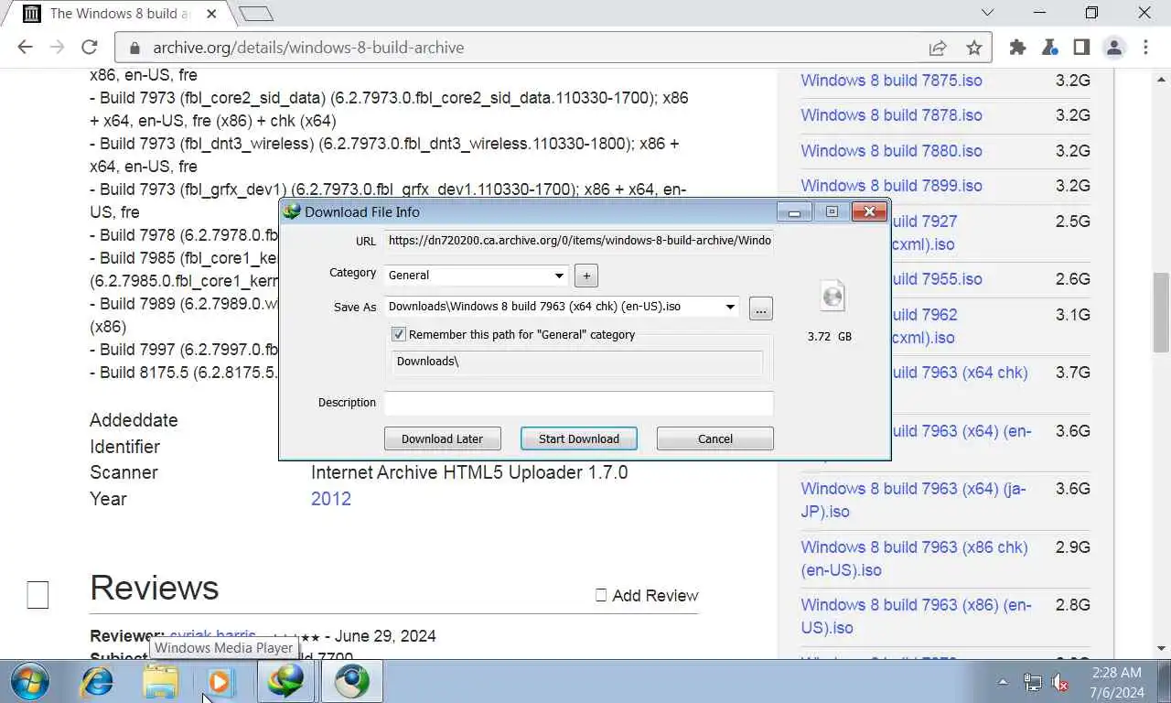
Task: Open Chrome profile avatar
Action: click(1113, 48)
